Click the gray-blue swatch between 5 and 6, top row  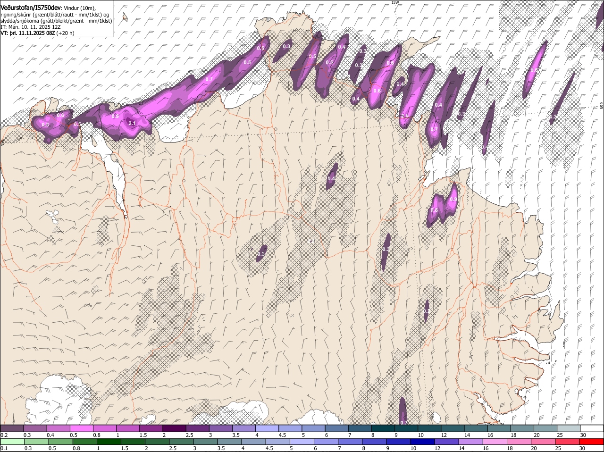tap(313, 428)
